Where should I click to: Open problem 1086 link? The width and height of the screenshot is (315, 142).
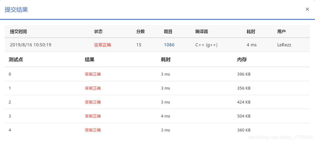point(169,45)
